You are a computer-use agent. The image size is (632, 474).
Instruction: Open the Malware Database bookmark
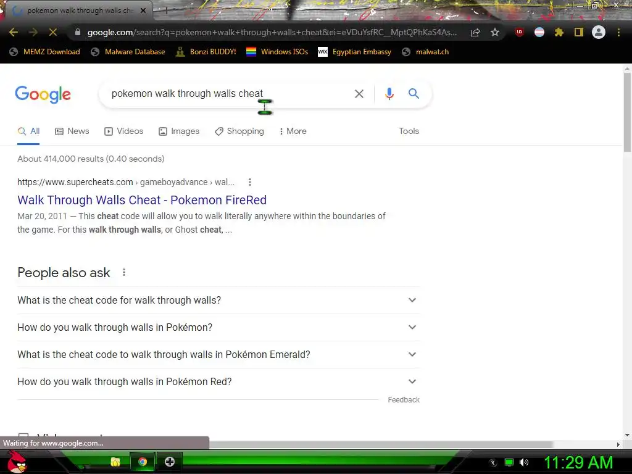click(128, 52)
